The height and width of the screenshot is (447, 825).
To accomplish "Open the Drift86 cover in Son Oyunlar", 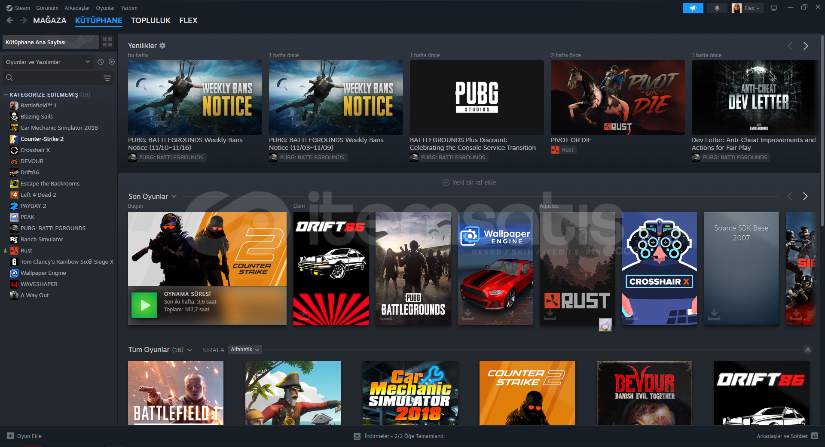I will [331, 268].
